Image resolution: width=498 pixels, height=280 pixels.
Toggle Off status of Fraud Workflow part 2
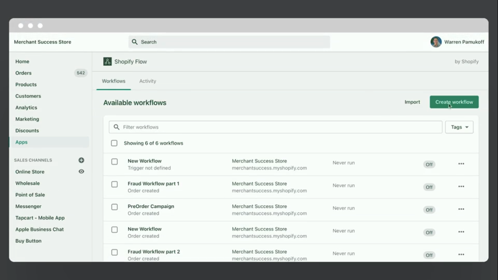click(429, 255)
